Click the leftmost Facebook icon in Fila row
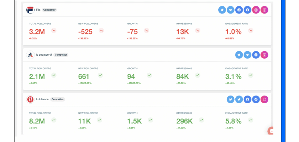Viewport: 299px width, 142px height. click(x=239, y=10)
